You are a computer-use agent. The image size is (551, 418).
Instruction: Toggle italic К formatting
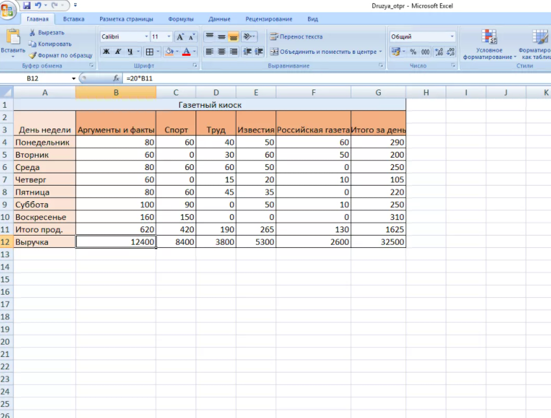tap(118, 51)
